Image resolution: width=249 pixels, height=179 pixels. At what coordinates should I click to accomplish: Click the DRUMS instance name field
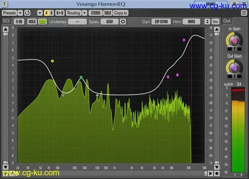[x=211, y=4]
